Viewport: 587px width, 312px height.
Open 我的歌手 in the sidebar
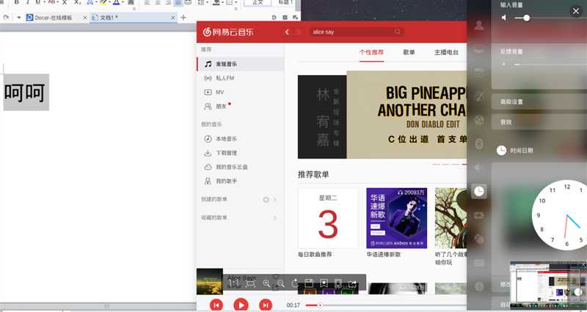click(x=241, y=181)
